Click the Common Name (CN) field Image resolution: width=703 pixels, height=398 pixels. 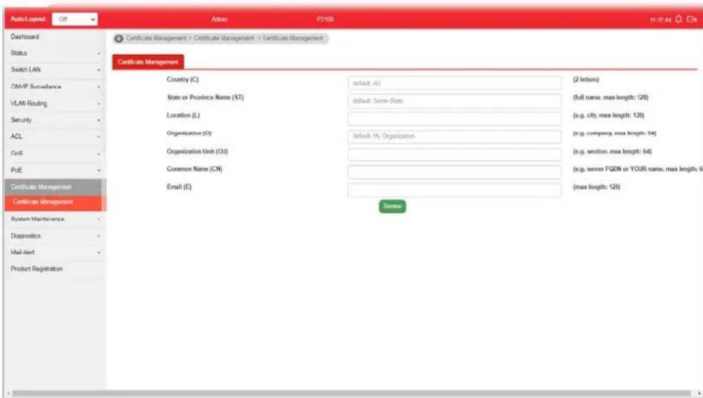coord(454,172)
